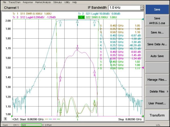Click the IF Bandwidth value field
Viewport: 170px width, 127px height.
(x=124, y=8)
